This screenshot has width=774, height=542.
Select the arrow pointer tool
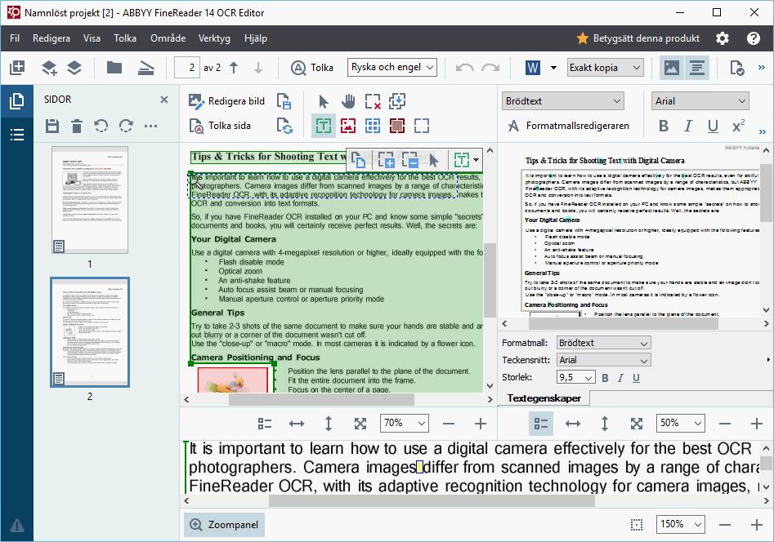coord(324,101)
